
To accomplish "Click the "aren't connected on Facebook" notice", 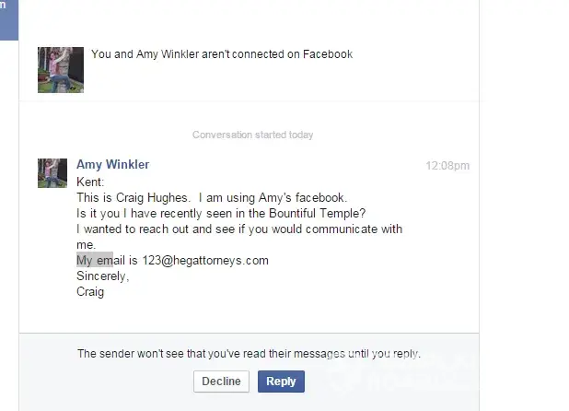I will coord(222,54).
